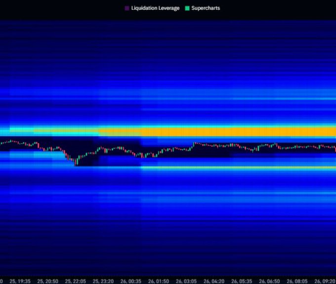The height and width of the screenshot is (284, 336).
Task: Select the 26, 06:50 time axis label
Action: [269, 281]
